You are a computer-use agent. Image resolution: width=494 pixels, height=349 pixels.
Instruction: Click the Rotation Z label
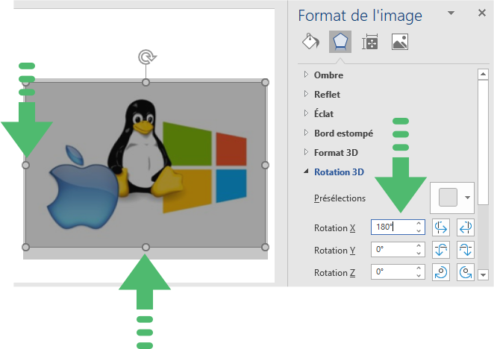coord(334,272)
